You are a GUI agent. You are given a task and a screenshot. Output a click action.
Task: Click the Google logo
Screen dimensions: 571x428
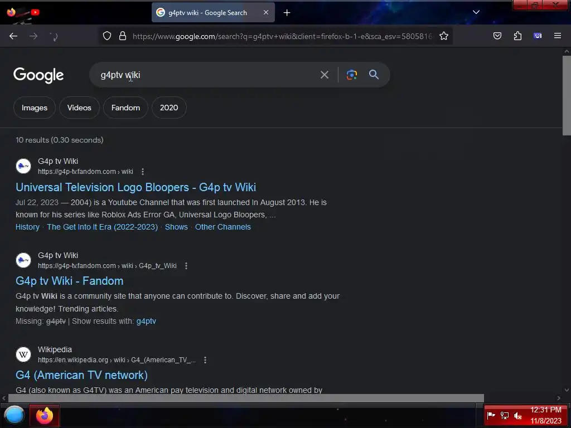pyautogui.click(x=38, y=75)
